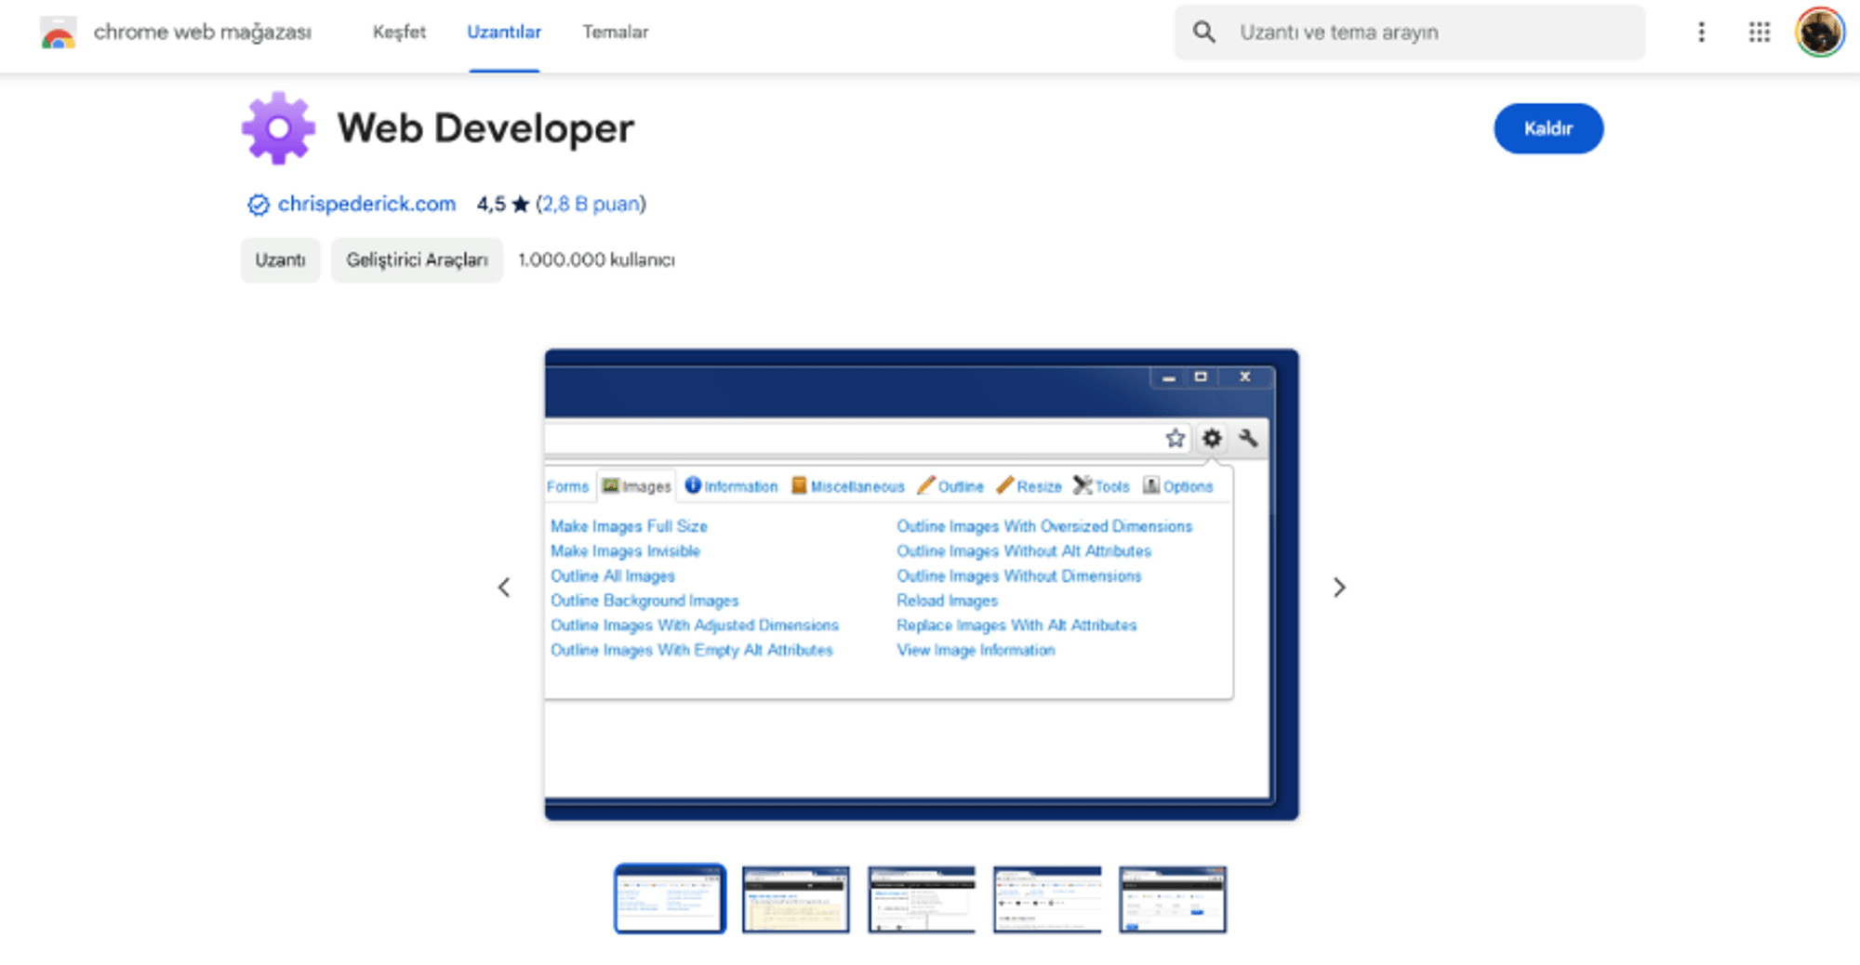
Task: Click the Uzantı category chip
Action: pyautogui.click(x=280, y=260)
